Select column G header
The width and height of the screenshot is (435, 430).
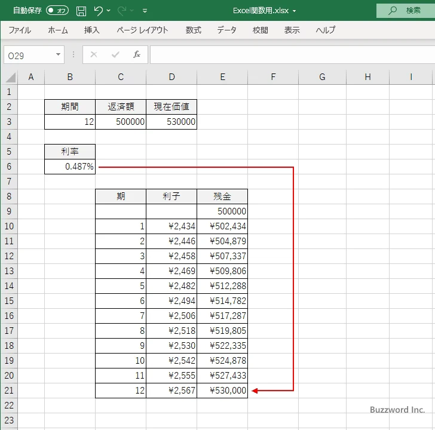(322, 77)
